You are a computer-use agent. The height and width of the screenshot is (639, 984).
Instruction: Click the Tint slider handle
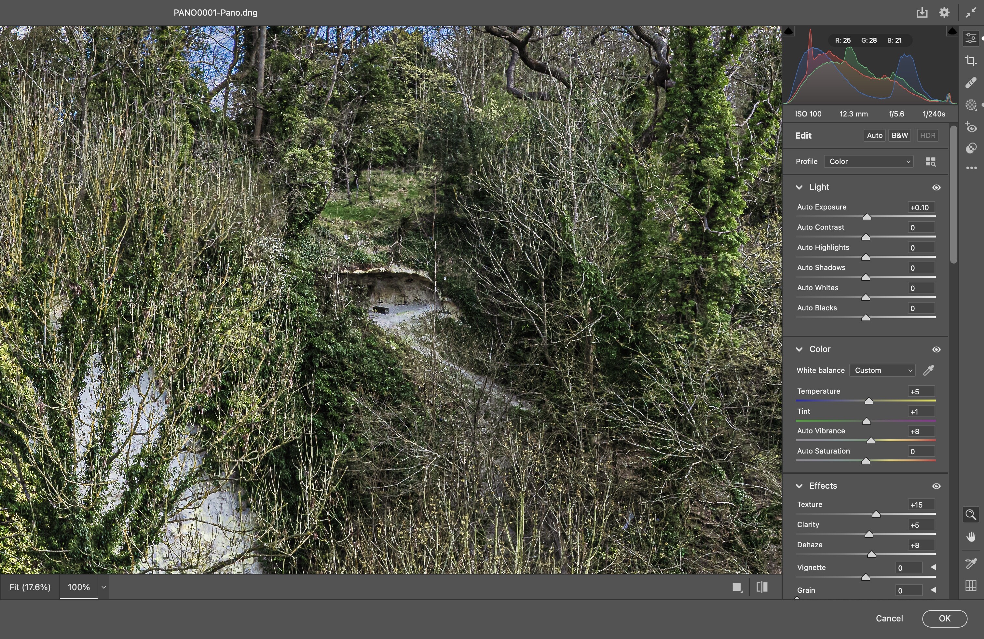pos(866,421)
